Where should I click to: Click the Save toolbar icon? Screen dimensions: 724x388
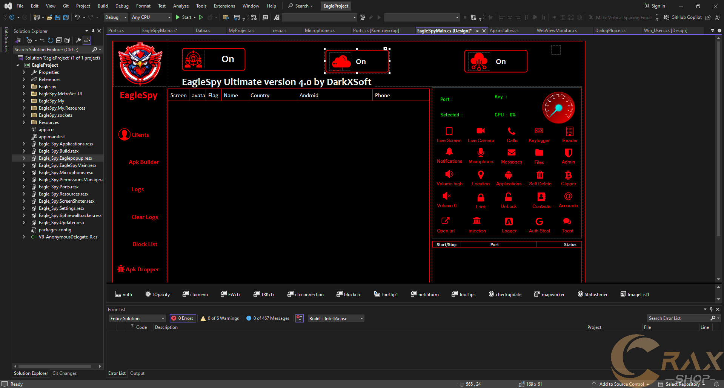[58, 17]
